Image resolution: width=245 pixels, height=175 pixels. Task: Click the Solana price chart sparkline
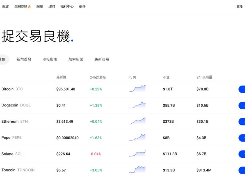coord(137,153)
